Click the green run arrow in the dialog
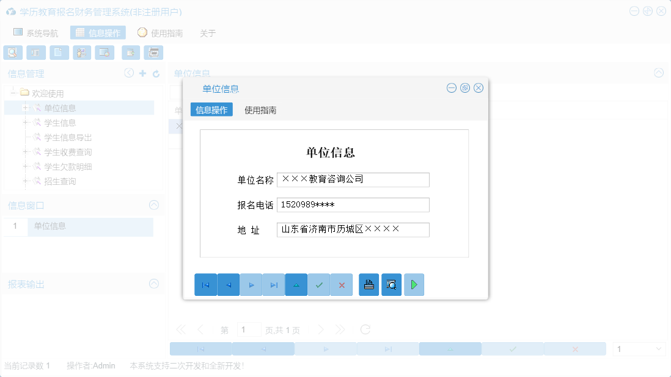 [414, 284]
